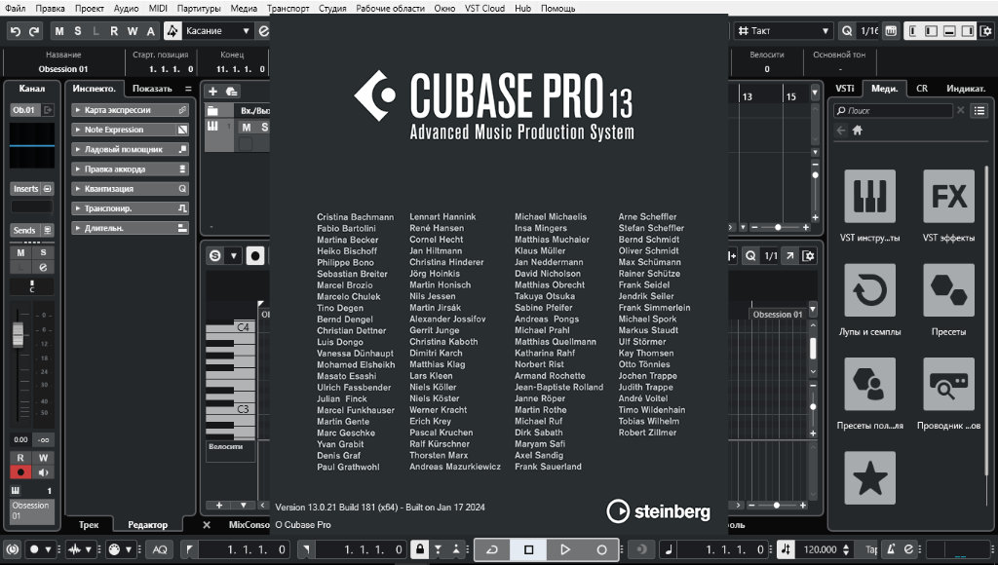This screenshot has width=998, height=565.
Task: Open the Favorites star tile
Action: click(869, 478)
